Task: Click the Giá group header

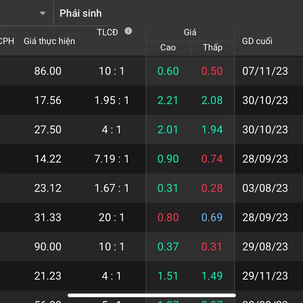Action: pyautogui.click(x=190, y=33)
